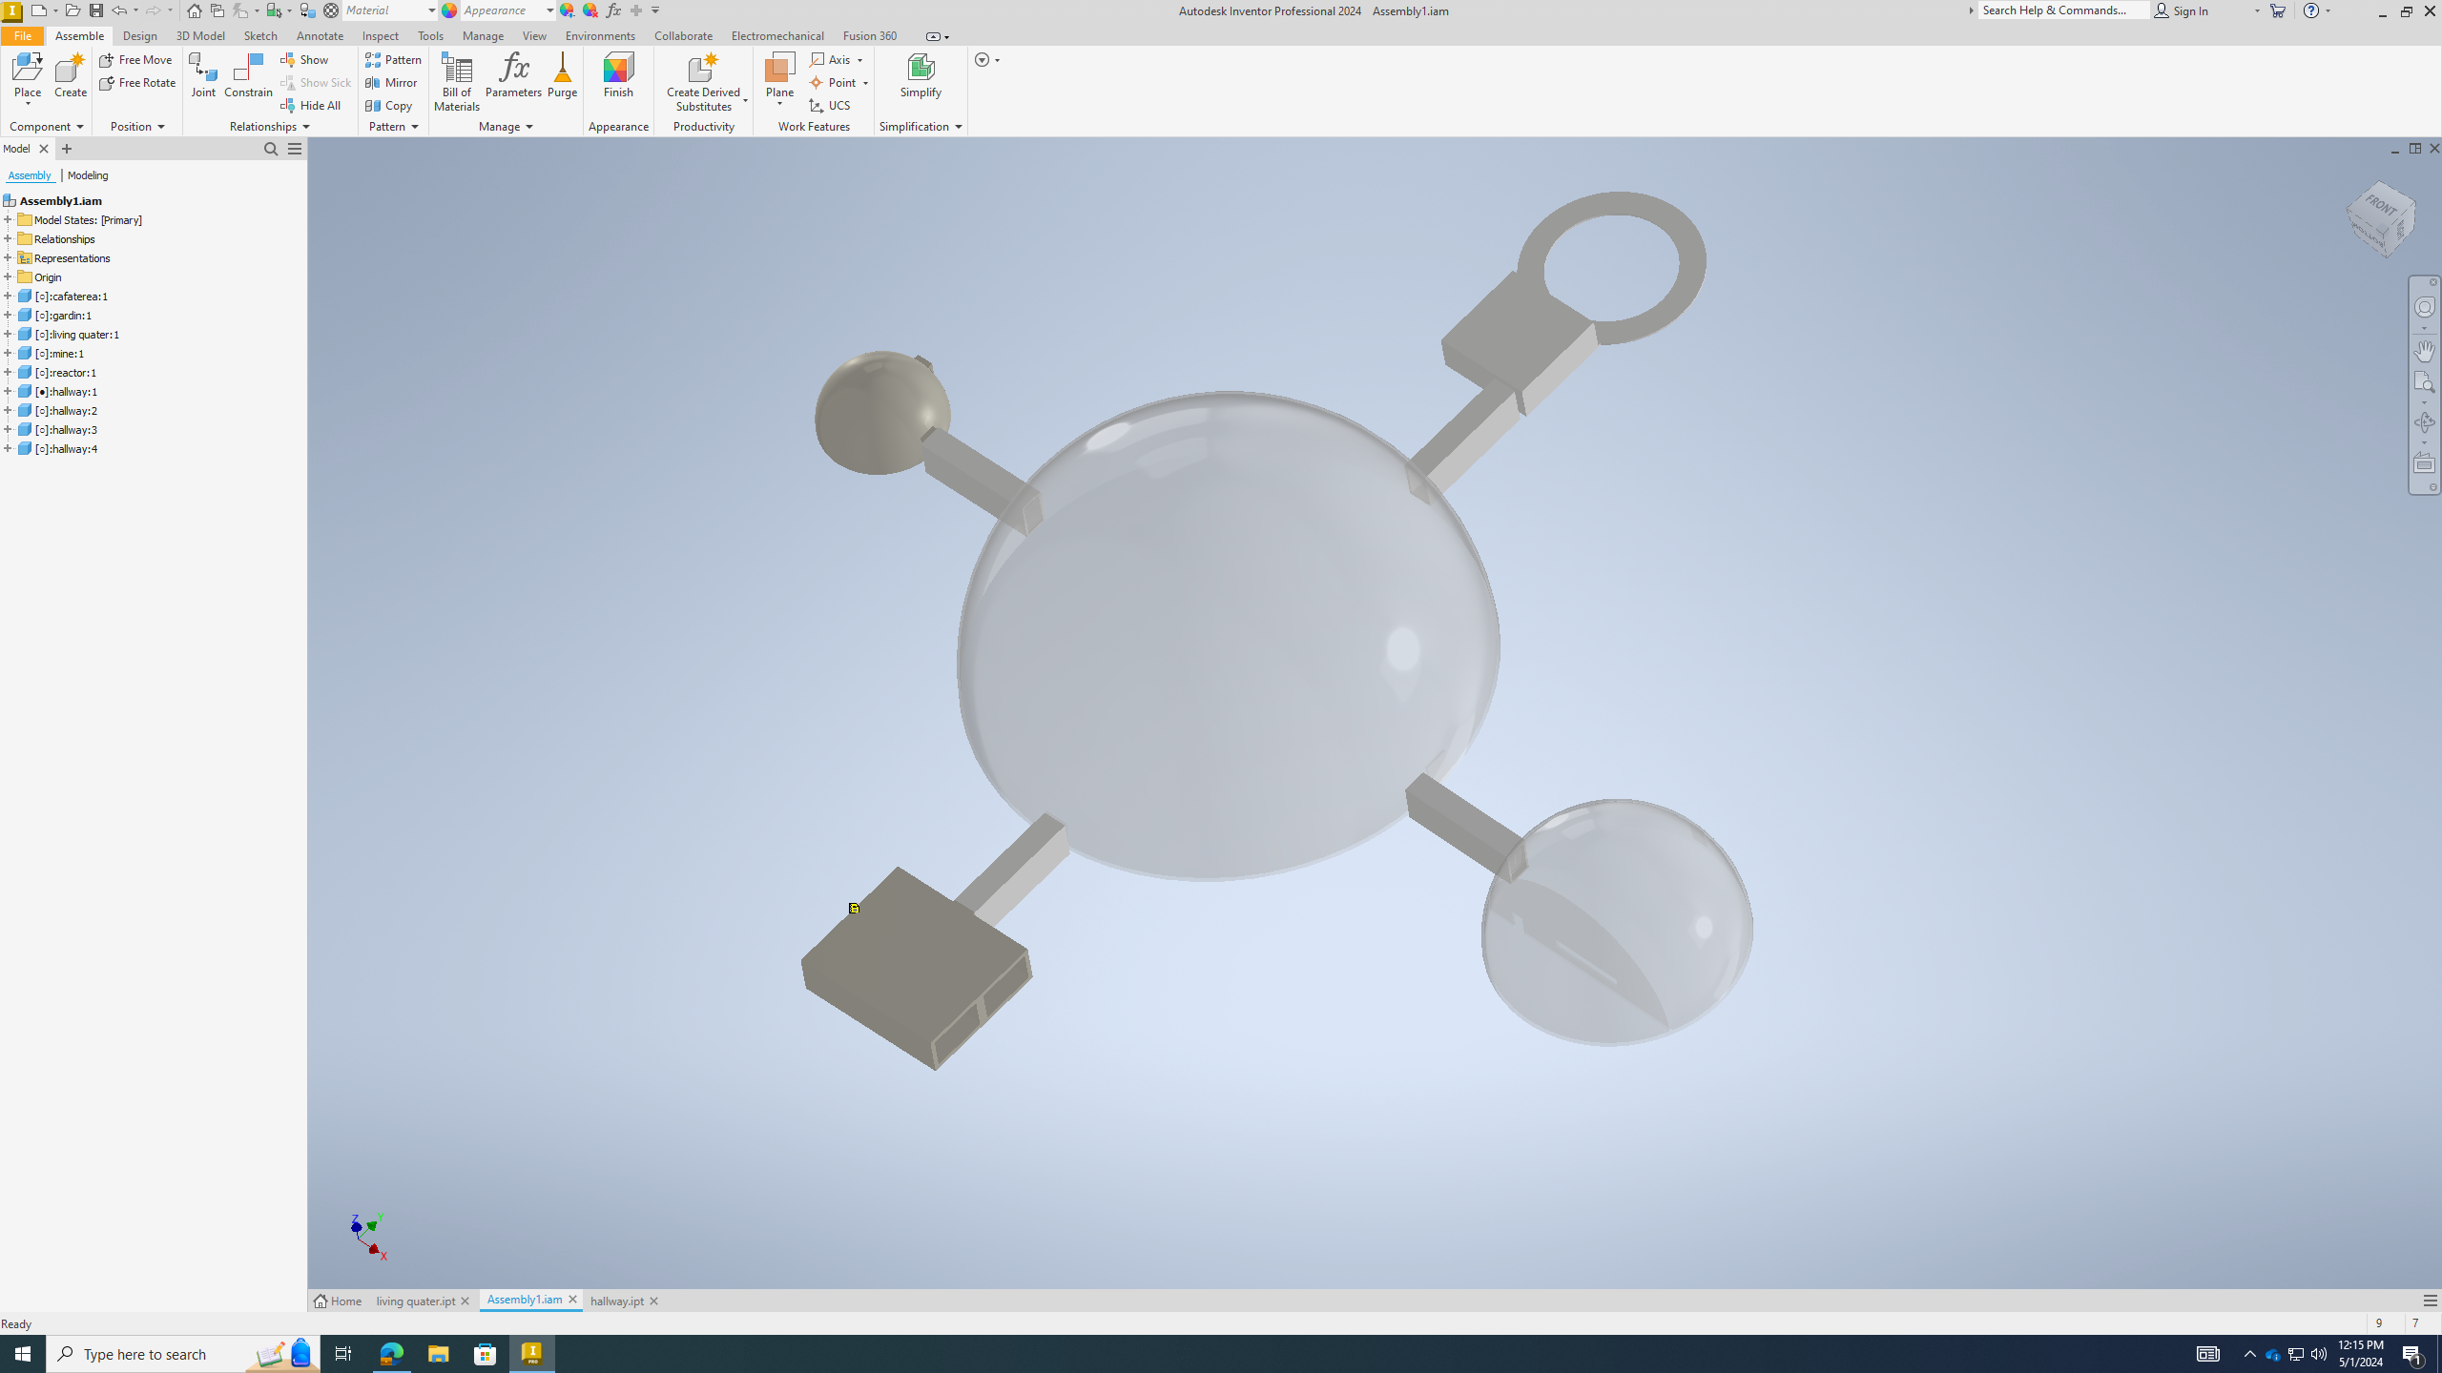2442x1373 pixels.
Task: Select mine:1 in model tree
Action: coord(59,354)
